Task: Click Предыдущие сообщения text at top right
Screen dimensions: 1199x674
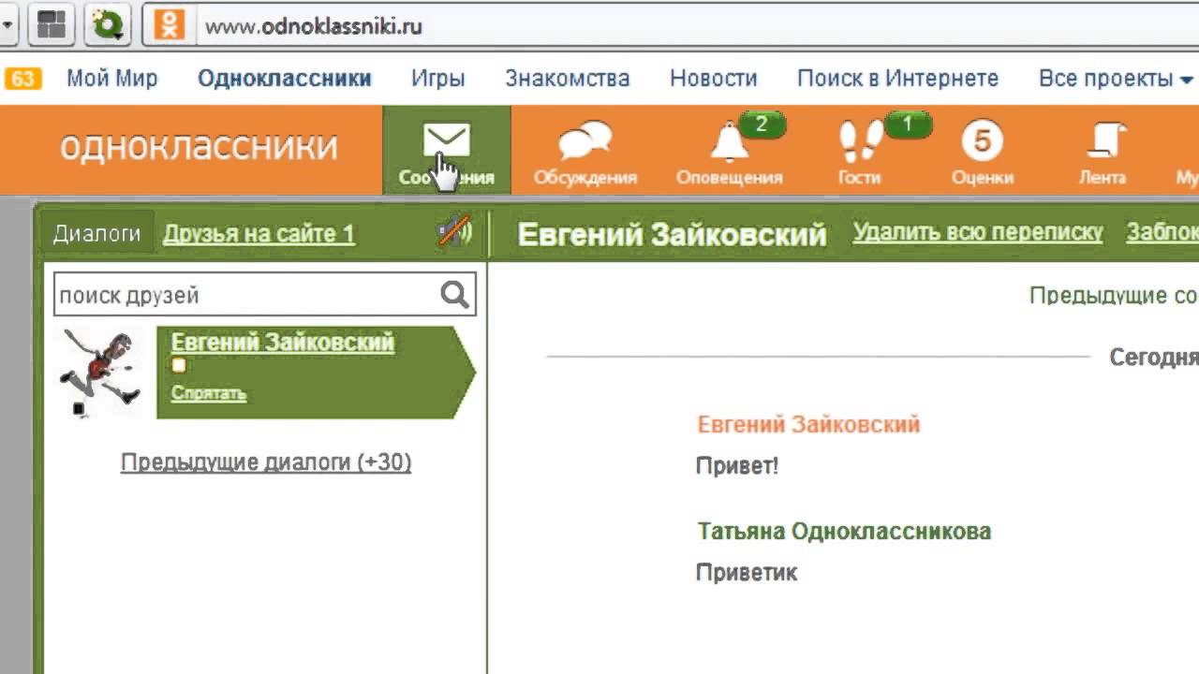Action: pyautogui.click(x=1113, y=296)
